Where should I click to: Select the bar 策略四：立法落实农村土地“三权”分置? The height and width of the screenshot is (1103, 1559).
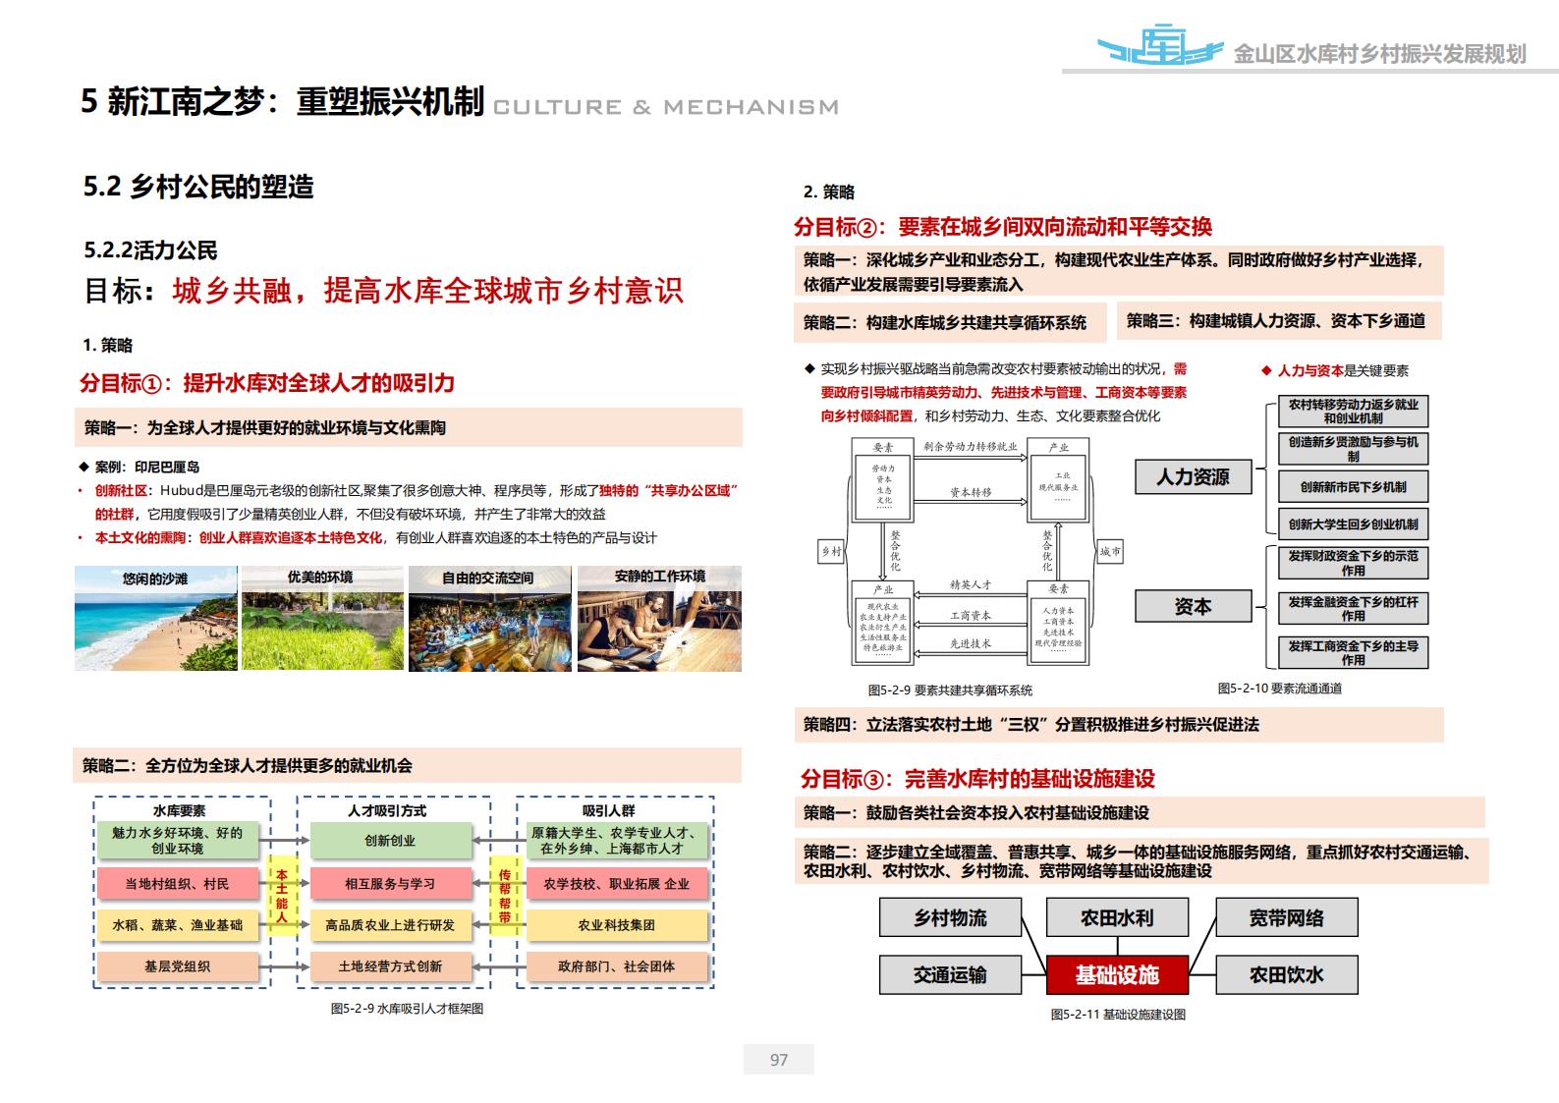coord(1119,725)
